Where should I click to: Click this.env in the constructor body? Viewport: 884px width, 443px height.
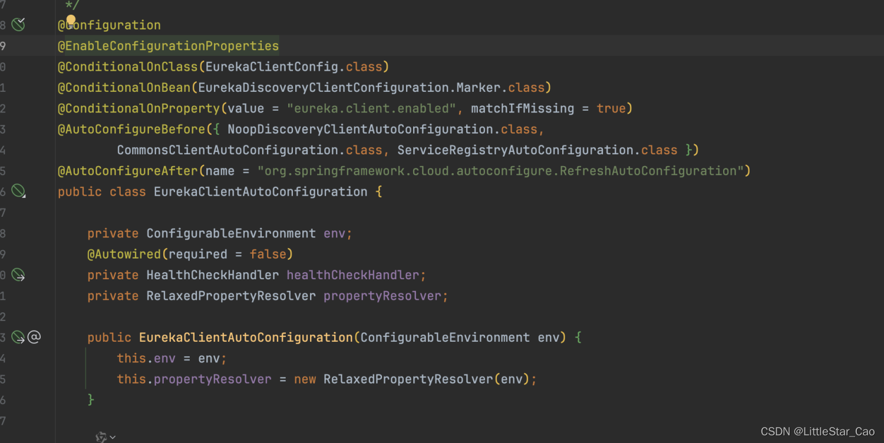pyautogui.click(x=146, y=358)
